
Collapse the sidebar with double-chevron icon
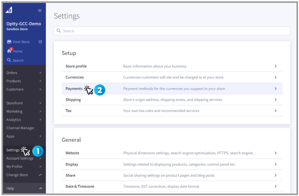[x=40, y=11]
